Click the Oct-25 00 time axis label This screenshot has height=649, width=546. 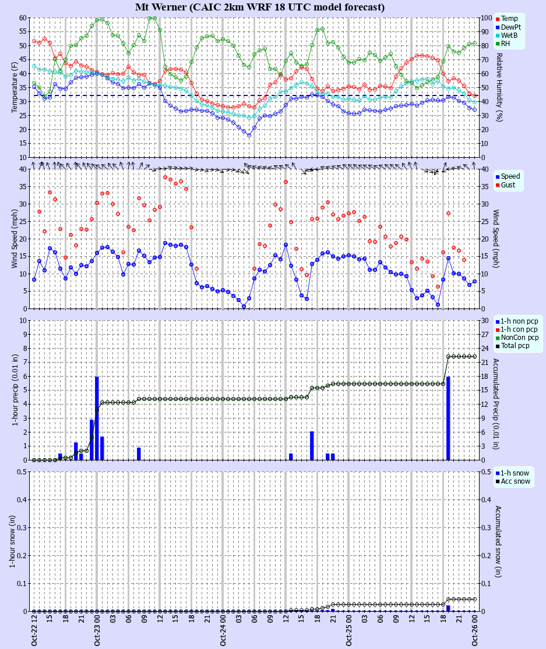coord(349,629)
